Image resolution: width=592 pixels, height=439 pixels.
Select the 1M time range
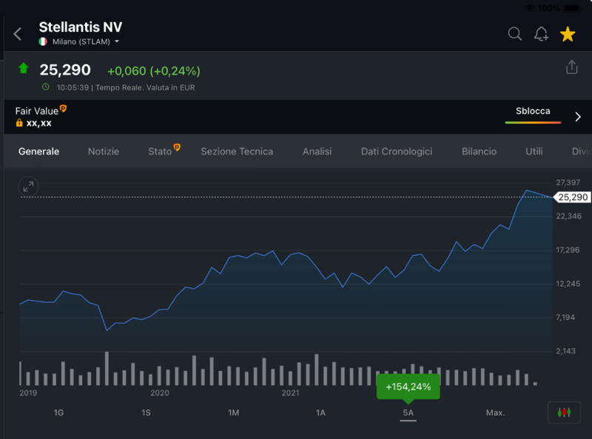pyautogui.click(x=233, y=412)
